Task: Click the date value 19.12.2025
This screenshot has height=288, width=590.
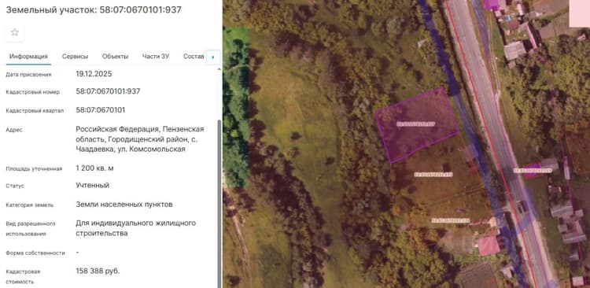Action: [94, 74]
